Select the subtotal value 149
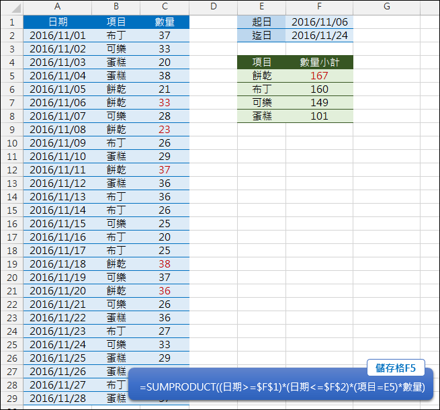This screenshot has height=410, width=440. click(x=319, y=102)
